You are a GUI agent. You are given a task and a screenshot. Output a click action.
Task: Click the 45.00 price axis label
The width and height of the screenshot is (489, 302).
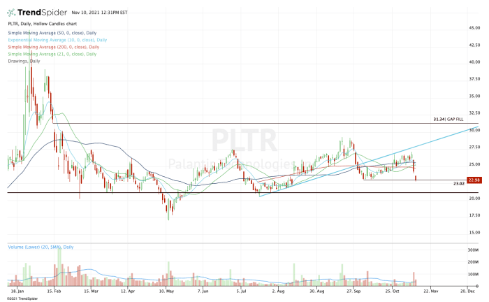[x=474, y=28]
